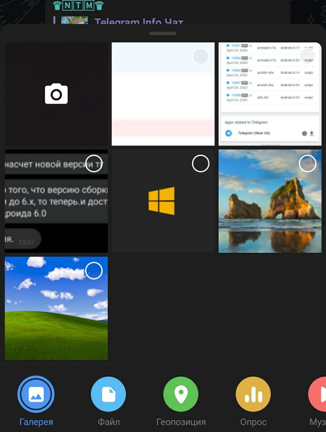Image resolution: width=326 pixels, height=432 pixels.
Task: Open the sea rocks wallpaper thumbnail
Action: click(270, 201)
